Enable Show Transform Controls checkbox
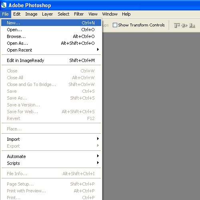200x200 pixels. [x=115, y=25]
